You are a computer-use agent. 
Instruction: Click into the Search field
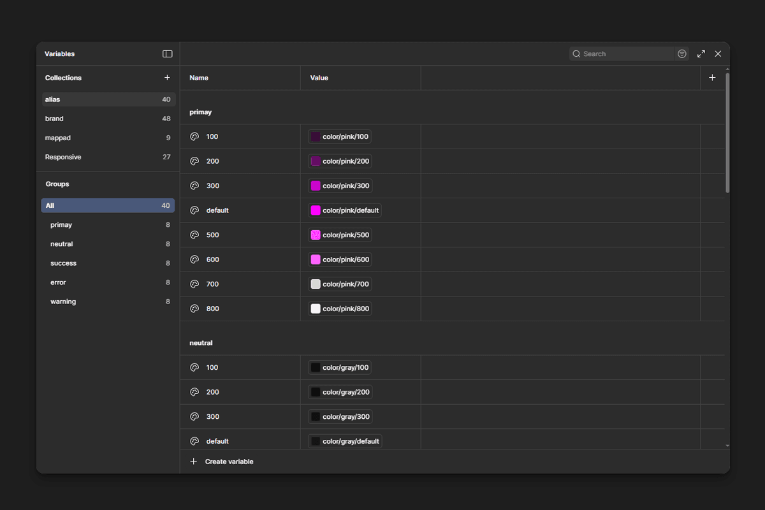coord(625,54)
